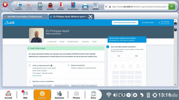179x100 pixels.
Task: Click the 13:16 clock
Action: tap(165, 95)
